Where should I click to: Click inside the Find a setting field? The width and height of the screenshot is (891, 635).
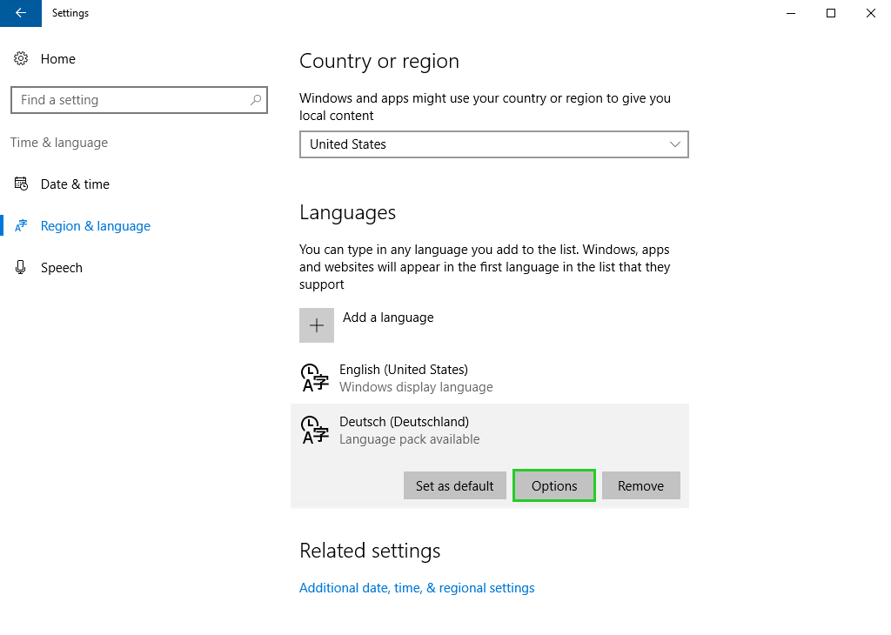pos(131,100)
